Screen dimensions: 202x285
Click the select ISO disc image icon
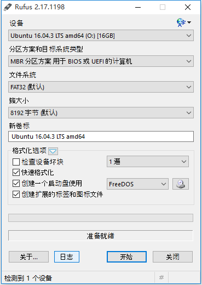[x=181, y=184]
